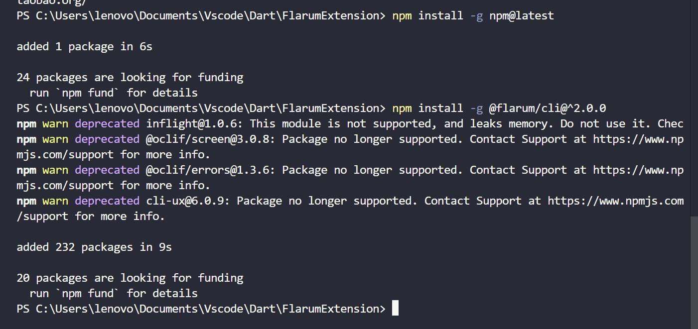Click "20 packages are looking for funding" text

(130, 278)
